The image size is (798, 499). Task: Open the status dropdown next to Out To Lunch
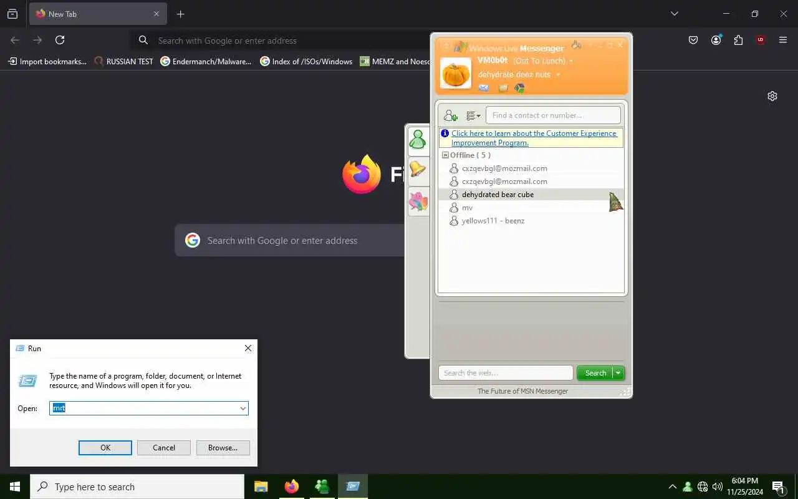click(x=571, y=61)
